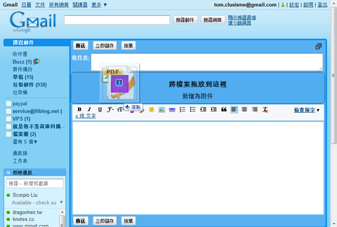Open 閱讀器 reader in top bar
The image size is (337, 227).
pos(80,4)
